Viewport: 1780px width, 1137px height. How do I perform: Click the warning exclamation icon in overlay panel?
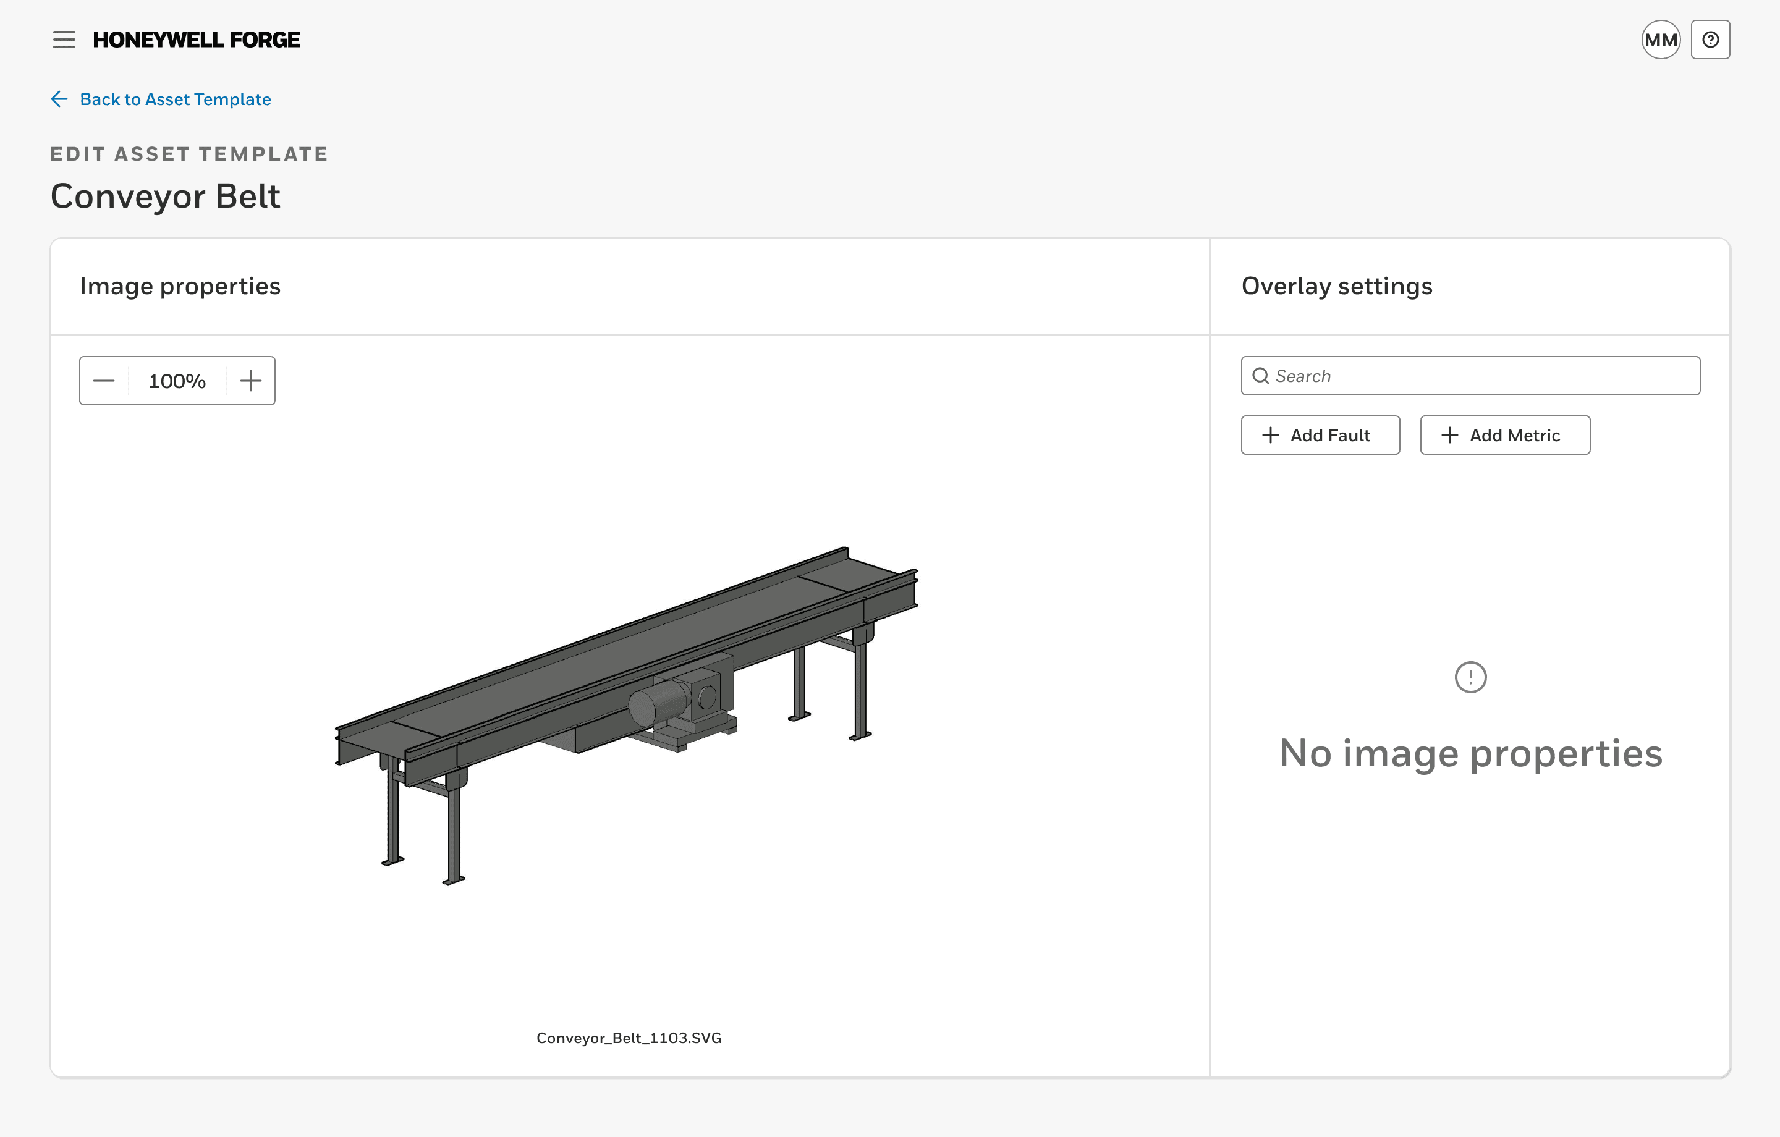pos(1471,675)
